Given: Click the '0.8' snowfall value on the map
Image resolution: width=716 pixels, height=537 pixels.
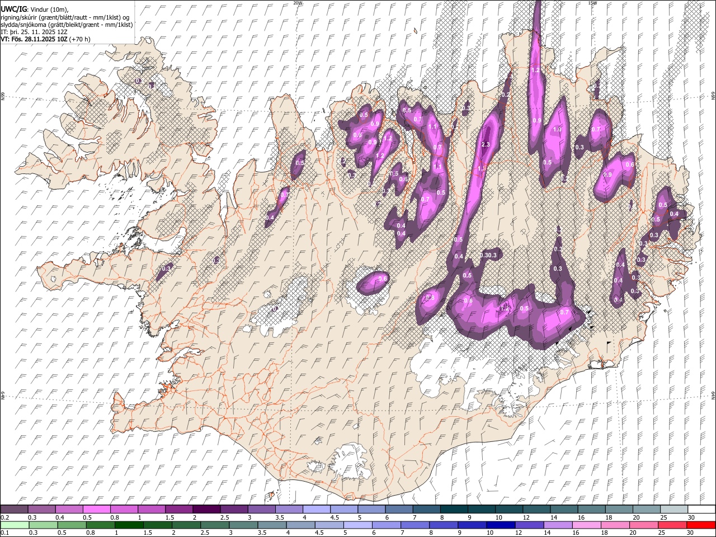Looking at the screenshot, I should coord(430,298).
